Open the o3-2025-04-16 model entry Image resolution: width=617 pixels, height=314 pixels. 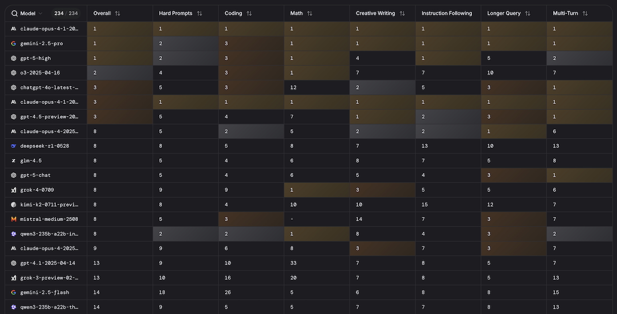coord(40,73)
